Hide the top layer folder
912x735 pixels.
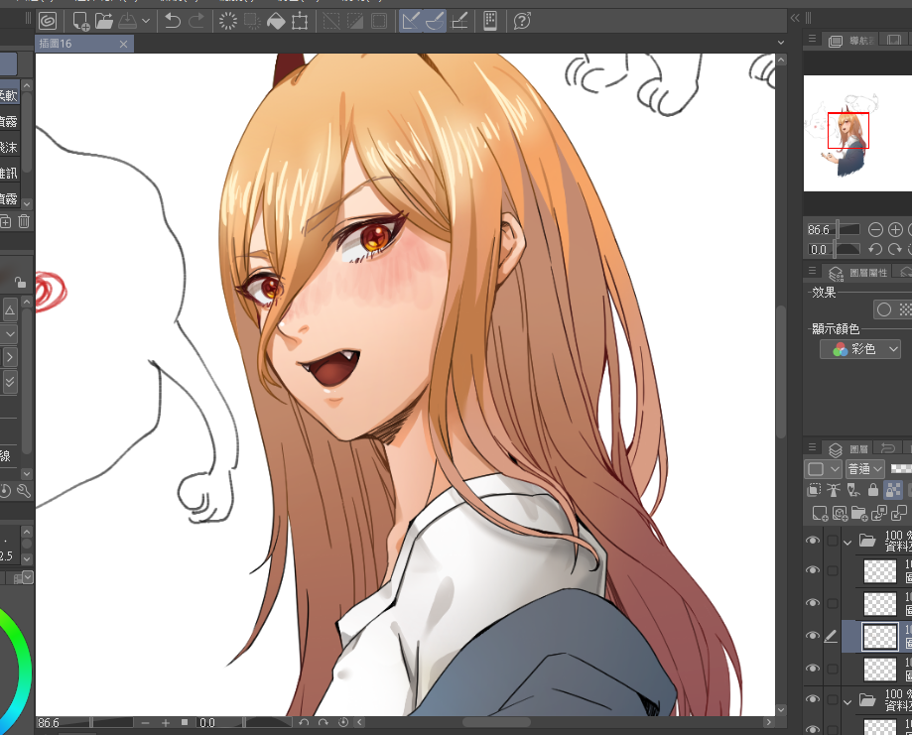click(x=812, y=541)
